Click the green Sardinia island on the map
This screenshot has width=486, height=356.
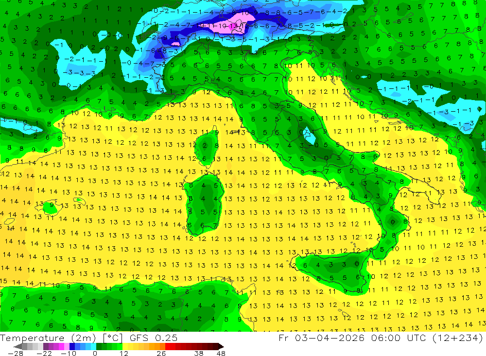[x=203, y=204]
